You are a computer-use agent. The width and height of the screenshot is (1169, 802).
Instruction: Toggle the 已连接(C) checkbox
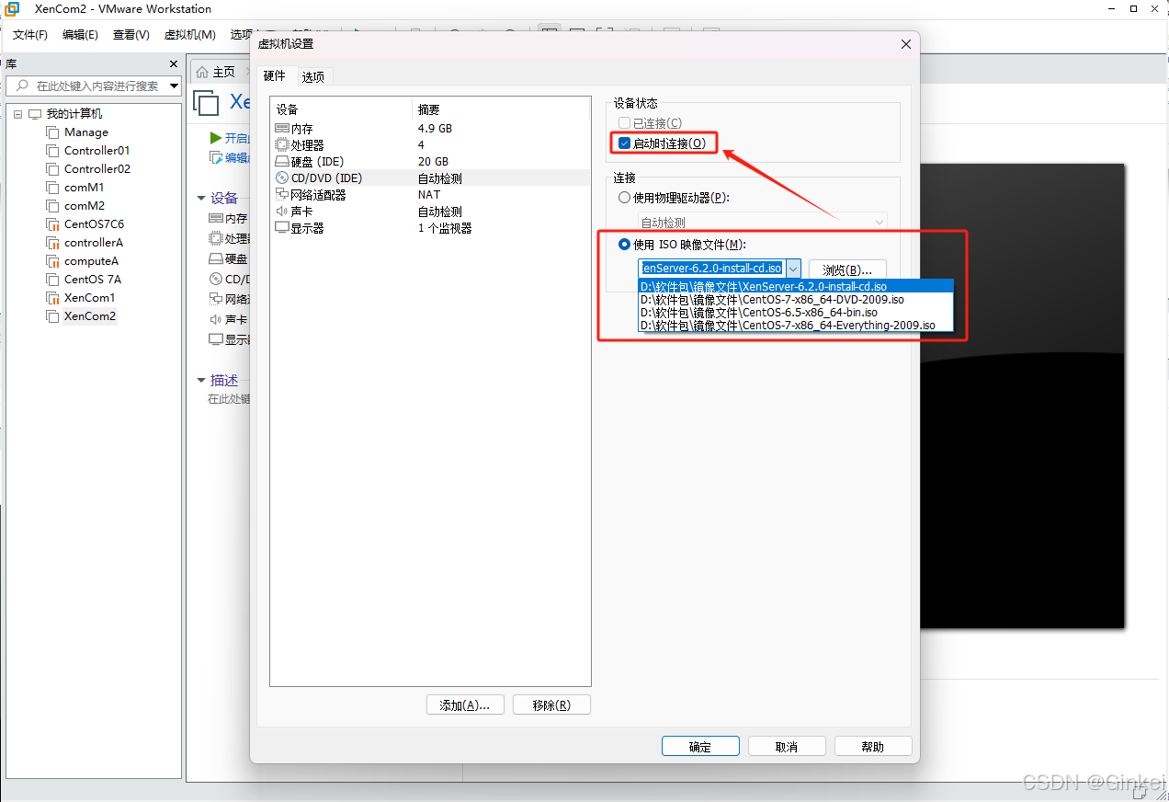pos(625,123)
